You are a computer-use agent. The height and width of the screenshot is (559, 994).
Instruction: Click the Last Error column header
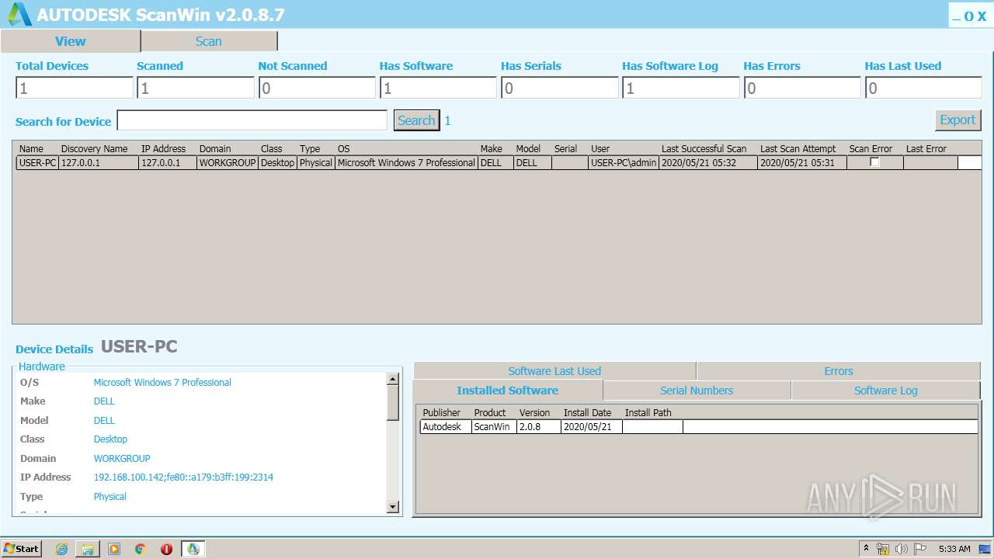pos(926,149)
